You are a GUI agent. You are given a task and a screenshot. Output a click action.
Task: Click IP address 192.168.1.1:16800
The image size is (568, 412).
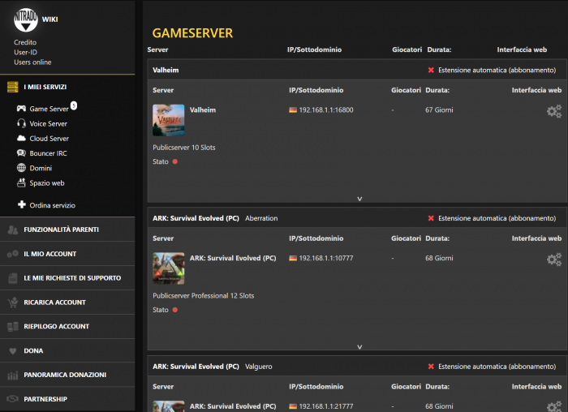point(326,109)
